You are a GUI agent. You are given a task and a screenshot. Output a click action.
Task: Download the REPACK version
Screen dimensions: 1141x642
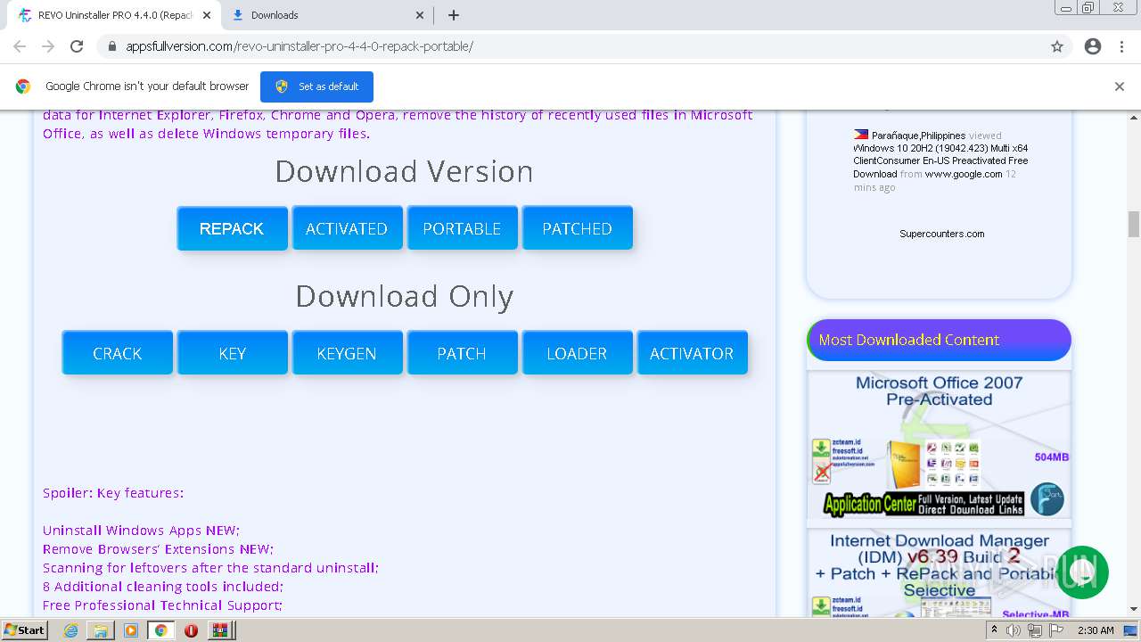click(x=232, y=228)
